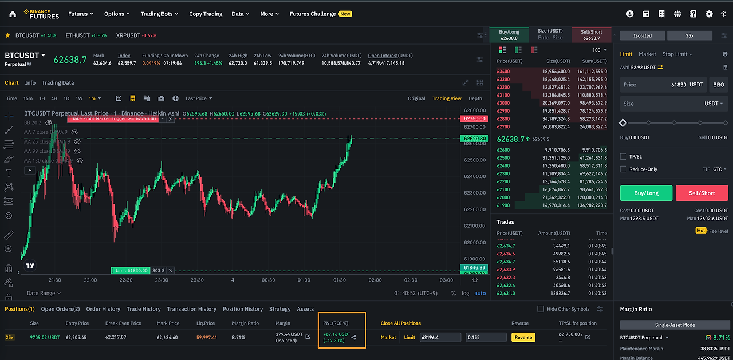733x360 pixels.
Task: Open the Size unit USDT dropdown
Action: coord(713,104)
